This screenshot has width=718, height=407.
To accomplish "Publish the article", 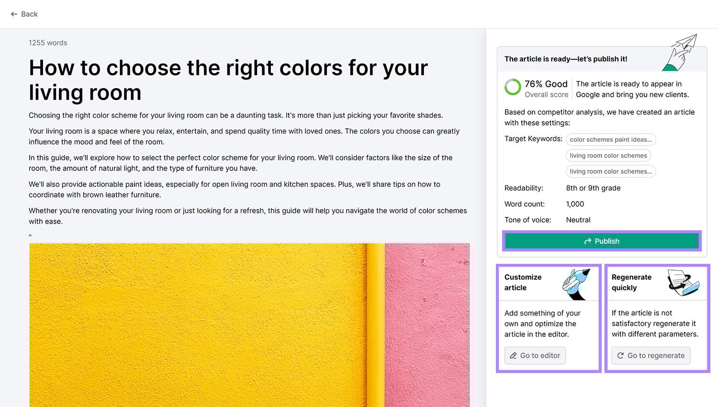I will click(x=602, y=241).
